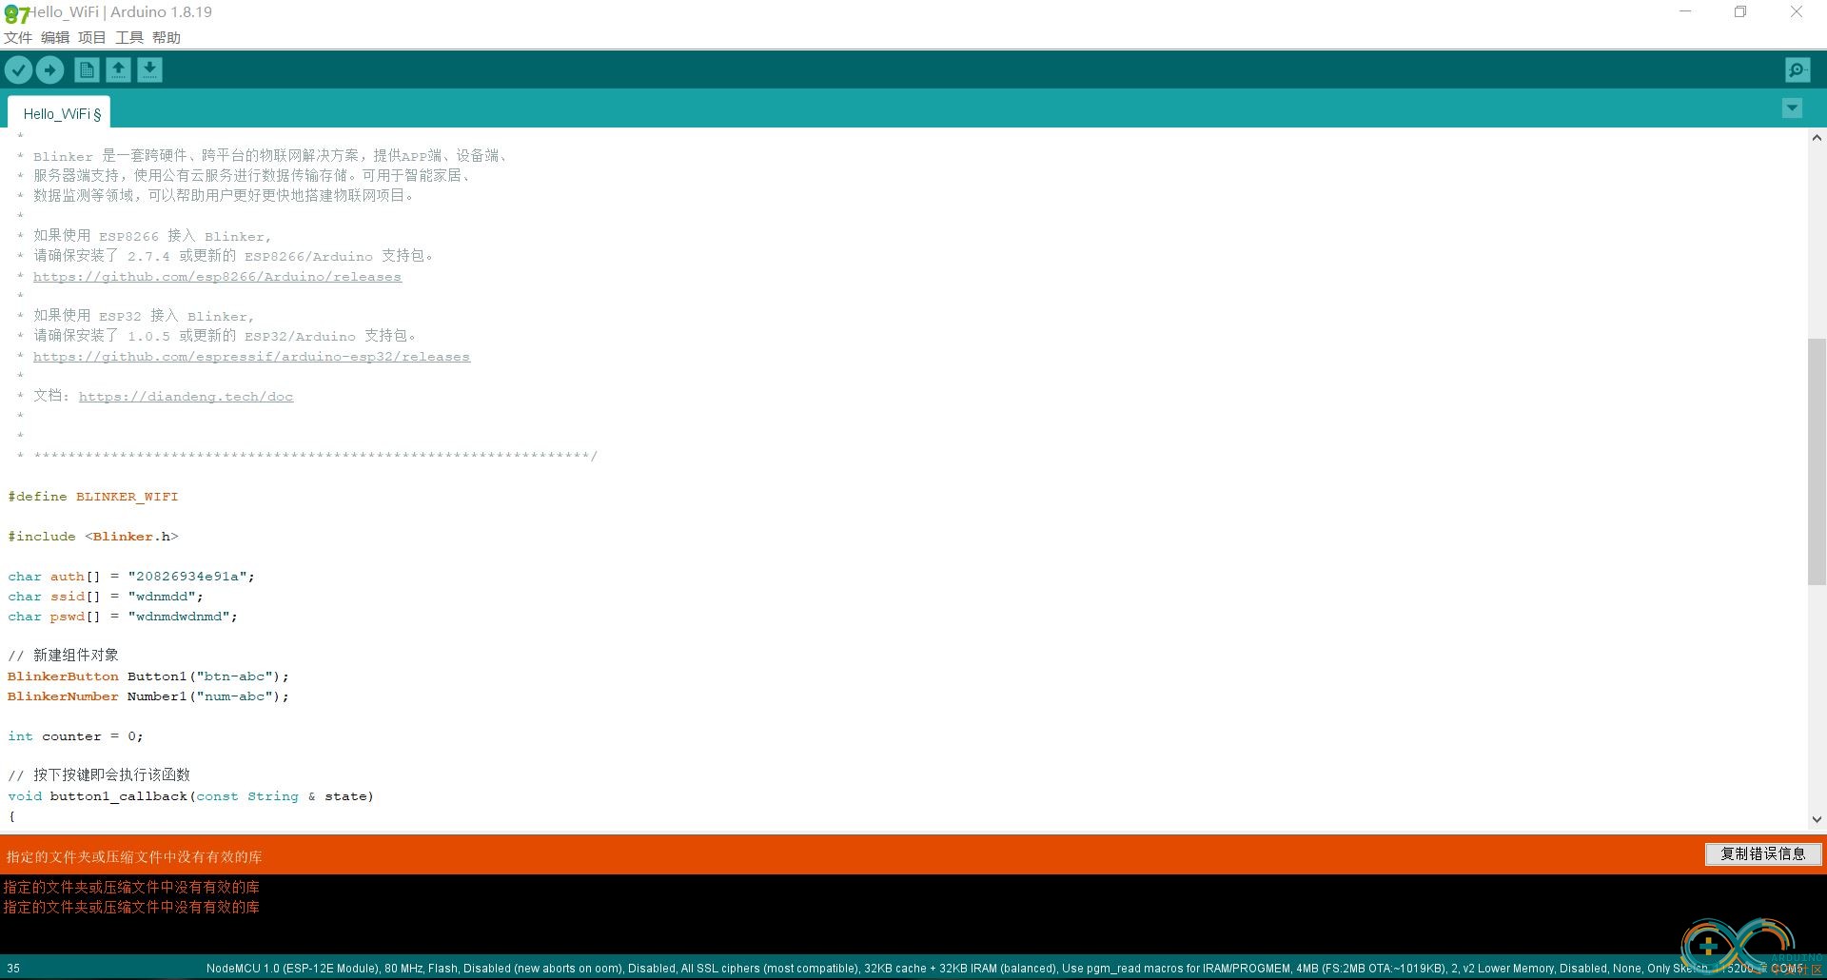Click the auth string "20826934e91a"

coord(187,577)
